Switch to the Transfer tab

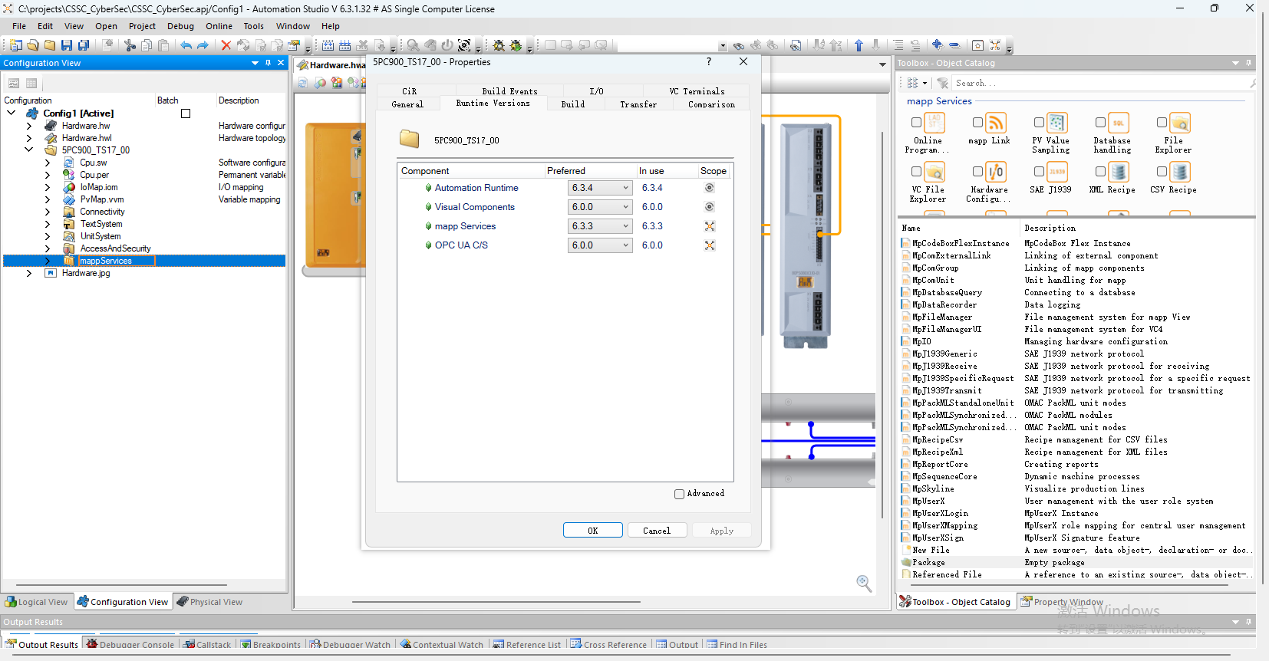point(638,104)
